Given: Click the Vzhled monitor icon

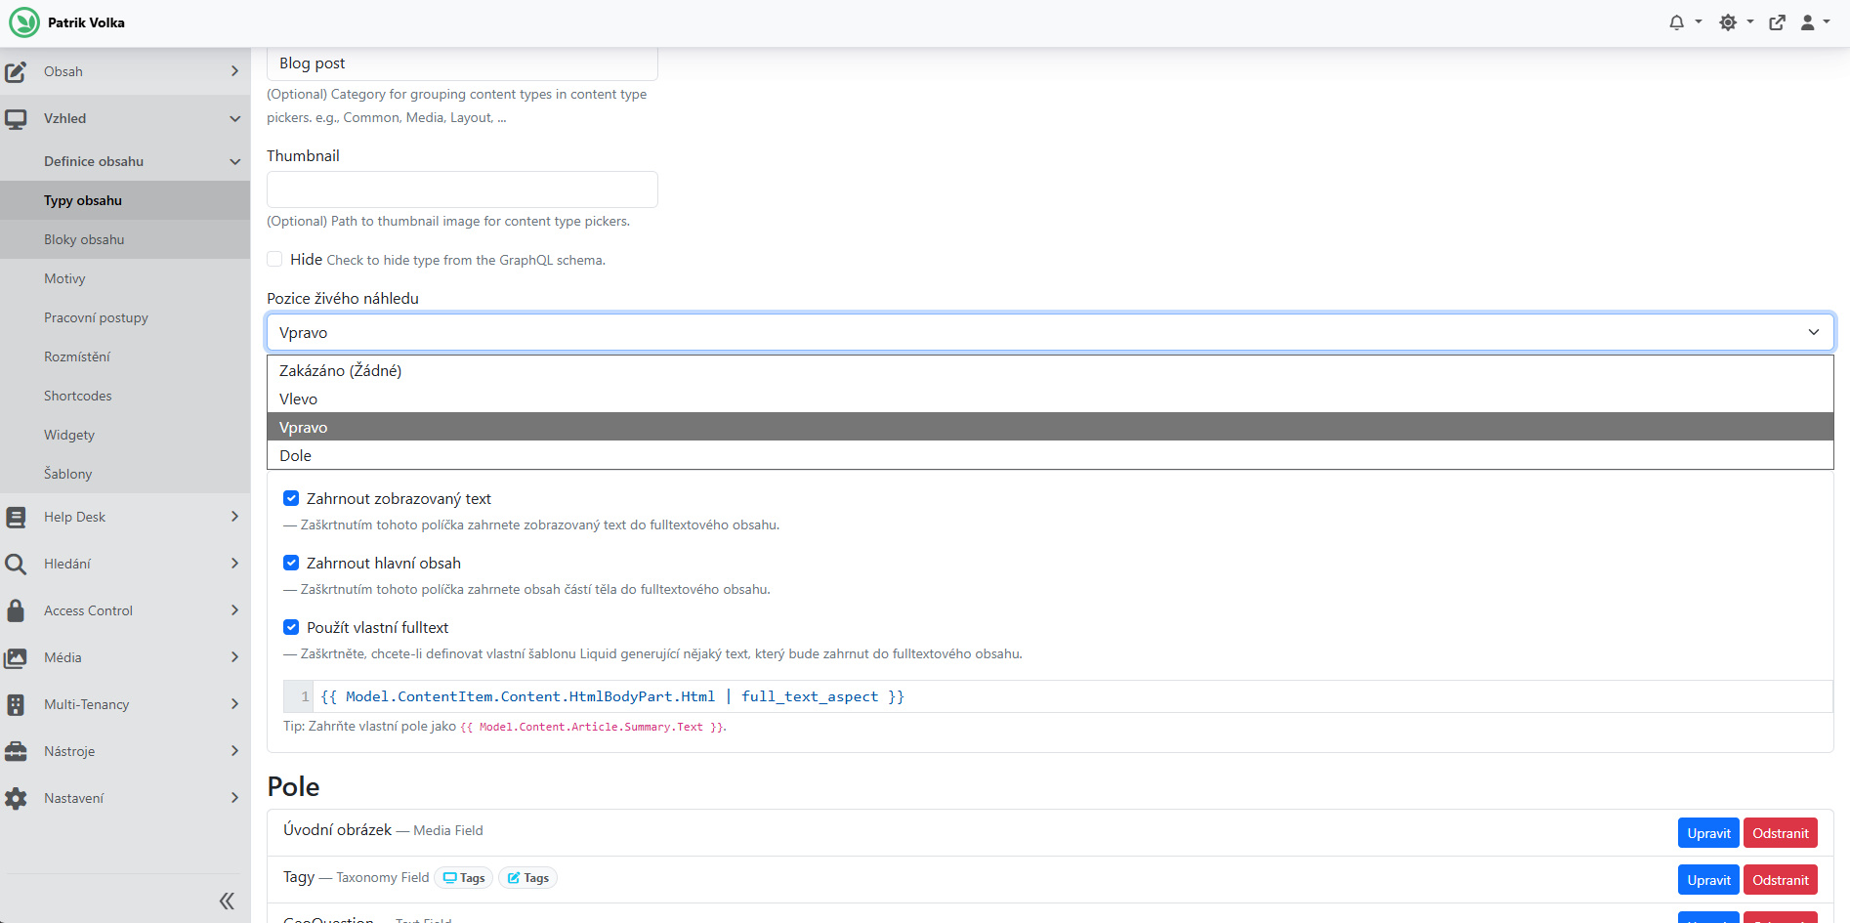Looking at the screenshot, I should click(x=16, y=119).
